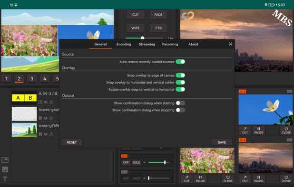Select the leaves overlay thumbnail
The image size is (294, 187).
pos(24,114)
